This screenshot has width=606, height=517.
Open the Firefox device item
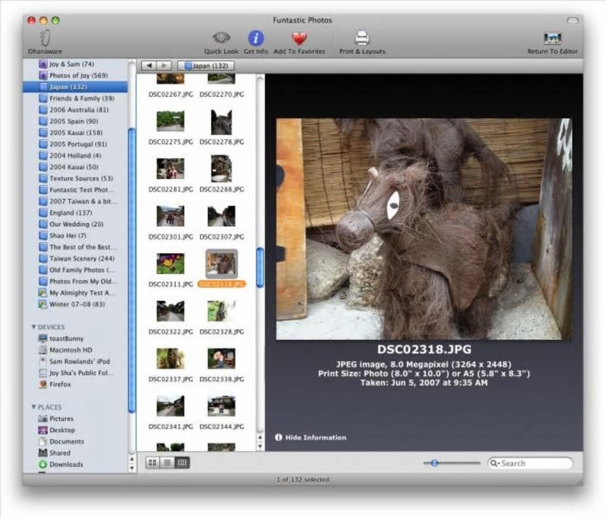[x=59, y=384]
